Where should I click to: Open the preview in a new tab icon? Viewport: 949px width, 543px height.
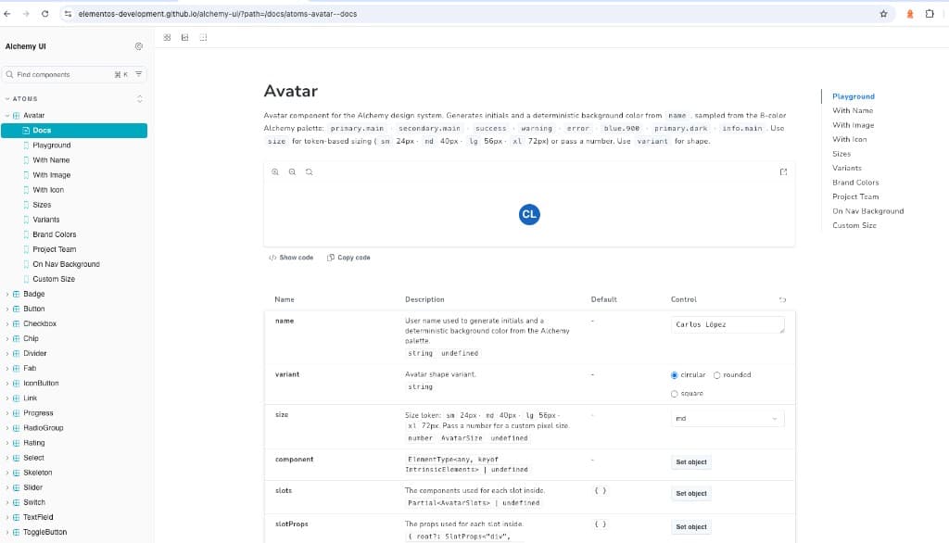pyautogui.click(x=783, y=172)
